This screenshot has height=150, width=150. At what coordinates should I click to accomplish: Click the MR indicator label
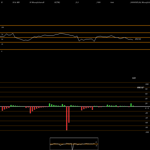tap(134, 78)
